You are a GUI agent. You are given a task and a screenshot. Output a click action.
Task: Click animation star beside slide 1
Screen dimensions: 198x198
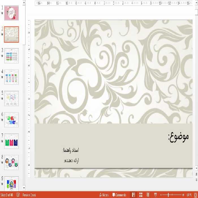pos(2,13)
